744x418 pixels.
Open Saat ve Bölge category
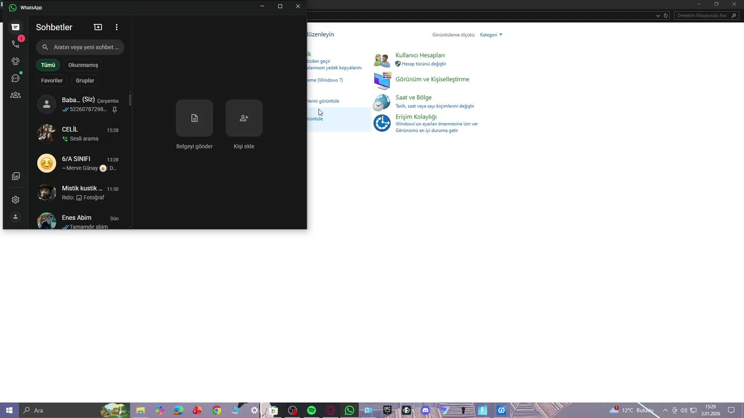413,98
